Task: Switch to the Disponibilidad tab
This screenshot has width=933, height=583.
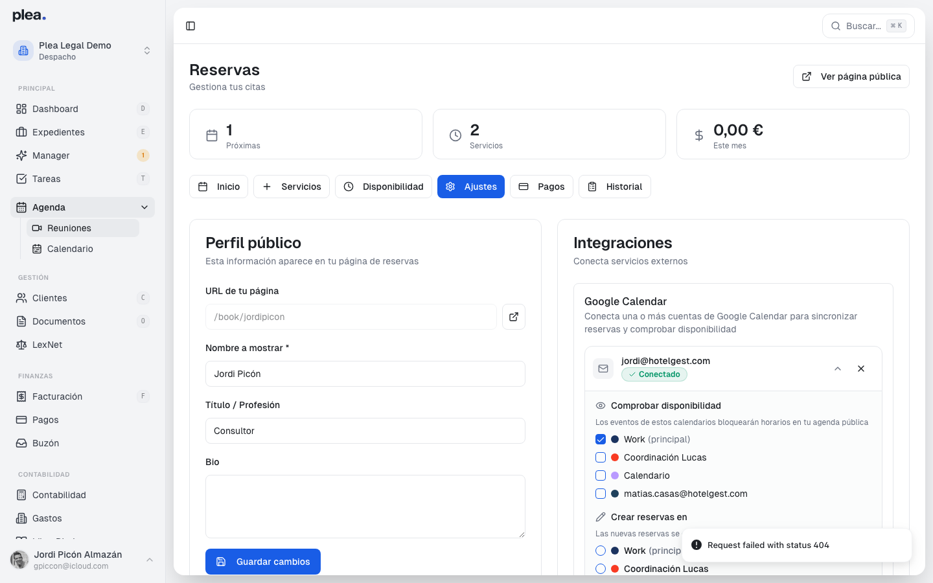Action: [384, 187]
